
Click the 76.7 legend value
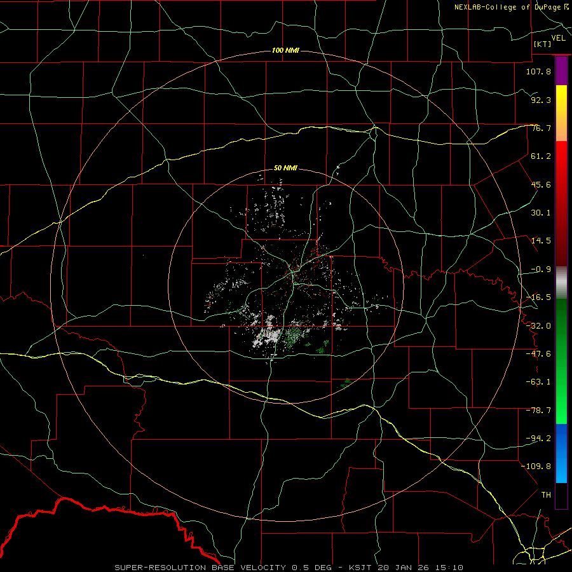point(541,128)
